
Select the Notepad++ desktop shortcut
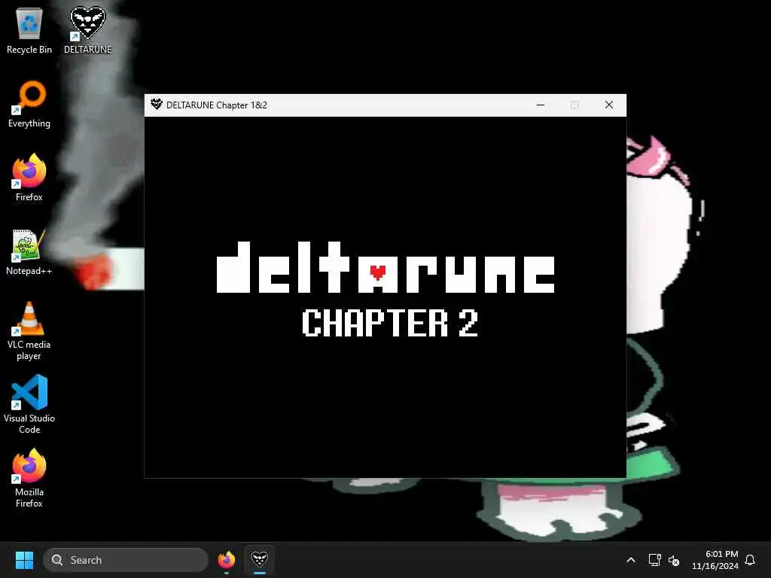[x=29, y=251]
